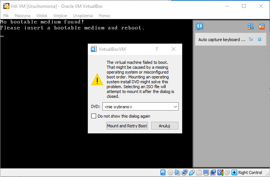Open the USB devices status icon

pyautogui.click(x=191, y=172)
